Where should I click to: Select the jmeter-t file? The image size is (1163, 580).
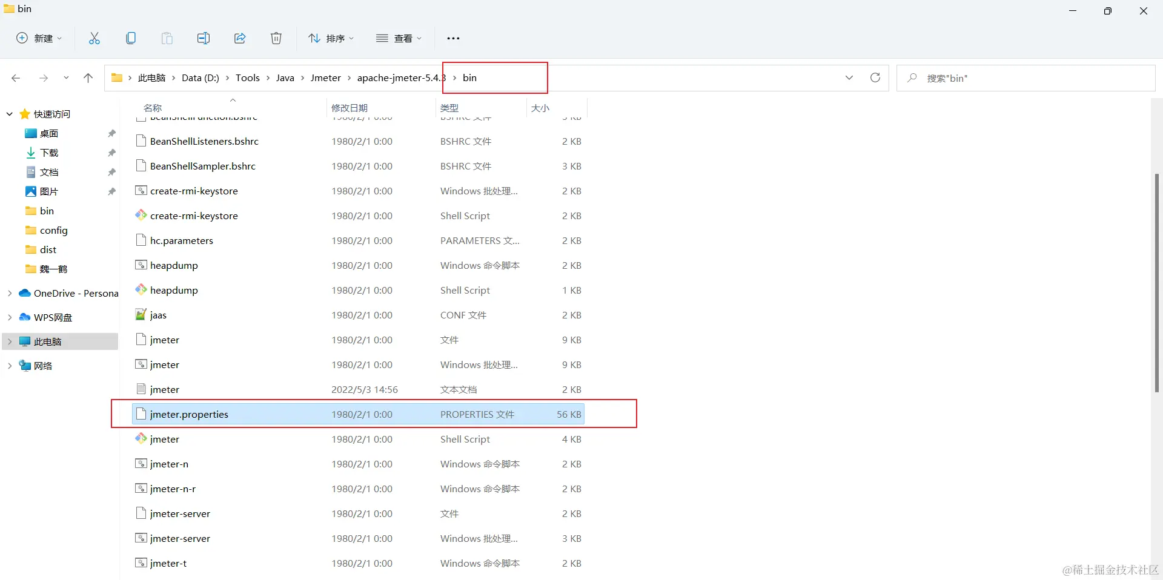click(x=359, y=563)
